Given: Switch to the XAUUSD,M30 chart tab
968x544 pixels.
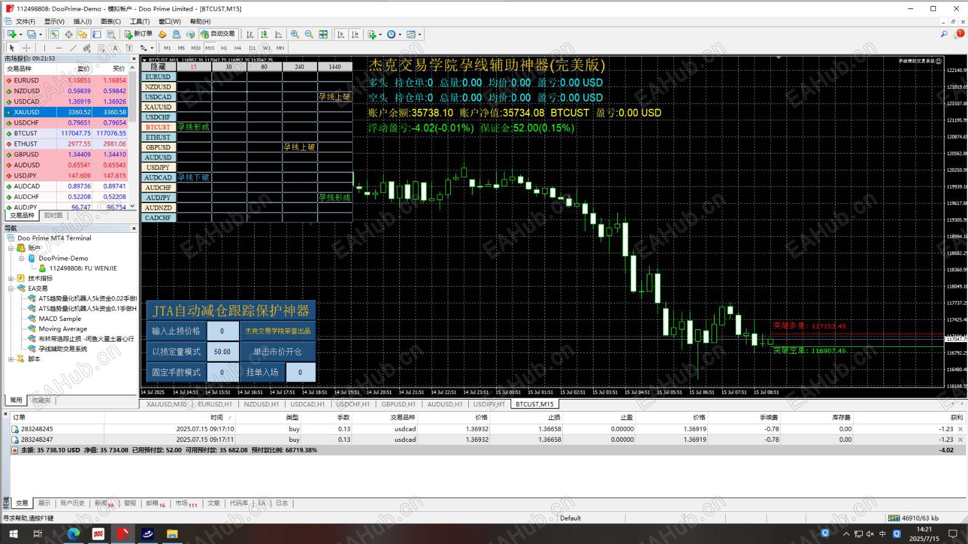Looking at the screenshot, I should [166, 404].
